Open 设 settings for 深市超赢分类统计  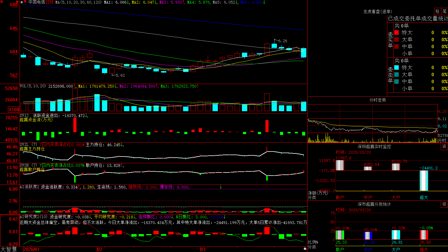pos(444,204)
